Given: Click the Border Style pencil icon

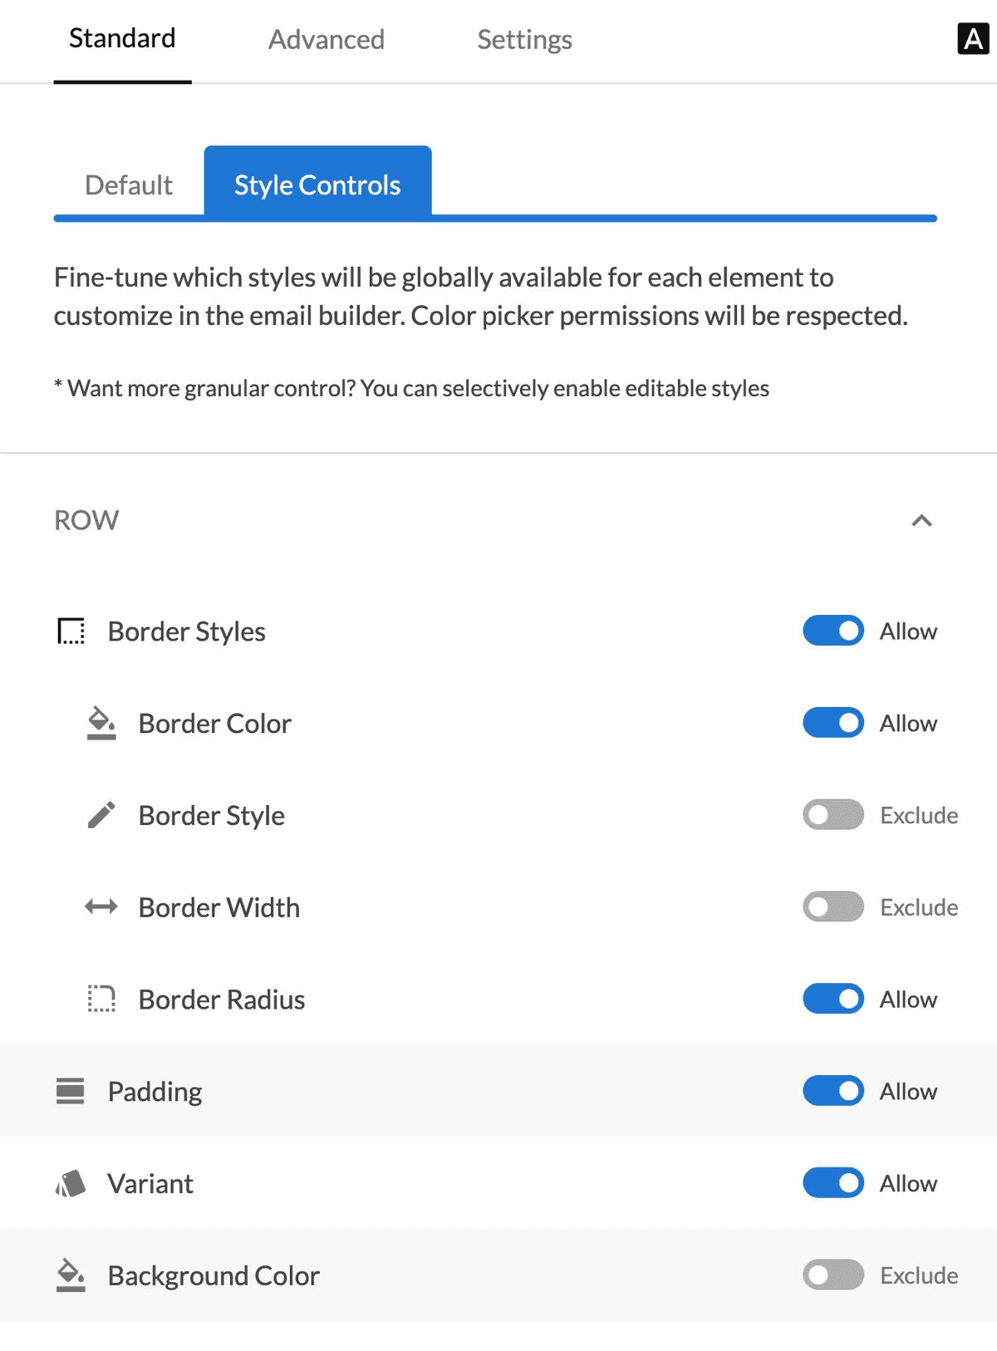Looking at the screenshot, I should pyautogui.click(x=101, y=815).
